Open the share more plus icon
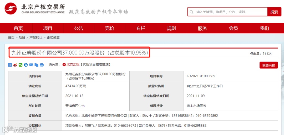This screenshot has width=284, height=135. click(x=10, y=65)
